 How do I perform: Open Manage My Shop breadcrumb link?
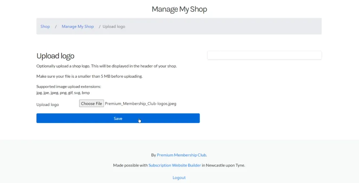click(78, 27)
